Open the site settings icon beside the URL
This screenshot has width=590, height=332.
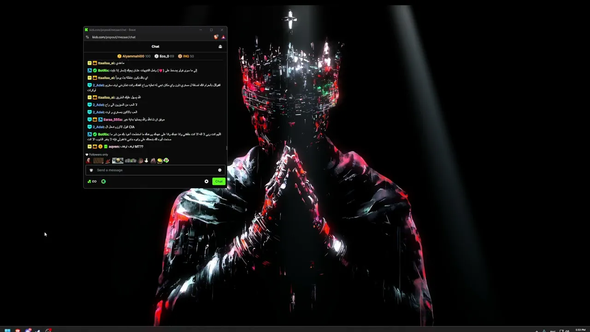(x=87, y=37)
